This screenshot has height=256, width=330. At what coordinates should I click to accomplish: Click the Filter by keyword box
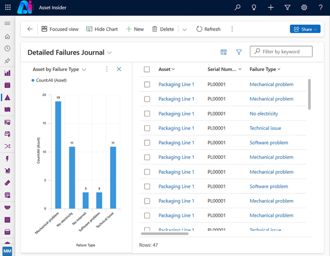click(281, 52)
